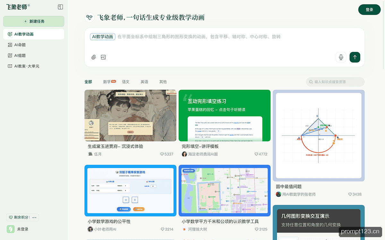Open the AI命题 sidebar item

point(34,45)
